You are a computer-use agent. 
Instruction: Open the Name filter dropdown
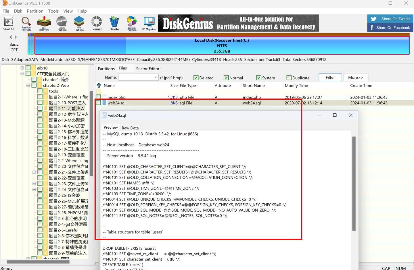[x=156, y=77]
